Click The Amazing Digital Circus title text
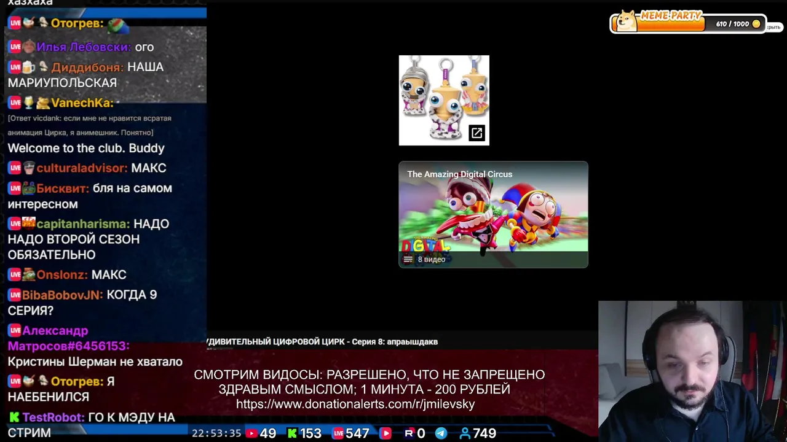Viewport: 787px width, 442px height. click(460, 174)
